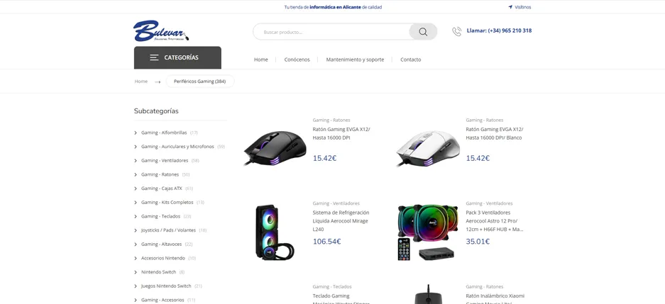Click the Bulevar store logo
The image size is (665, 304).
161,31
